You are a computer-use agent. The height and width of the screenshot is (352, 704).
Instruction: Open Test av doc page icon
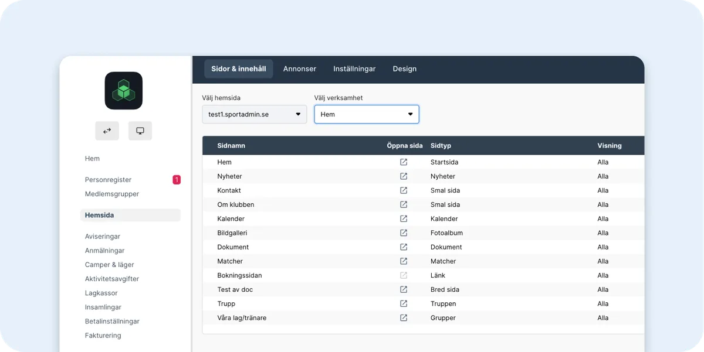tap(404, 289)
